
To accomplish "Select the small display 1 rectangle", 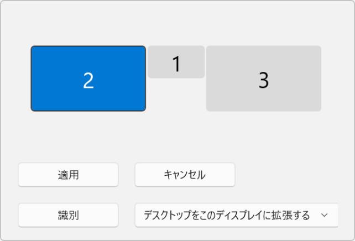I will click(x=176, y=62).
